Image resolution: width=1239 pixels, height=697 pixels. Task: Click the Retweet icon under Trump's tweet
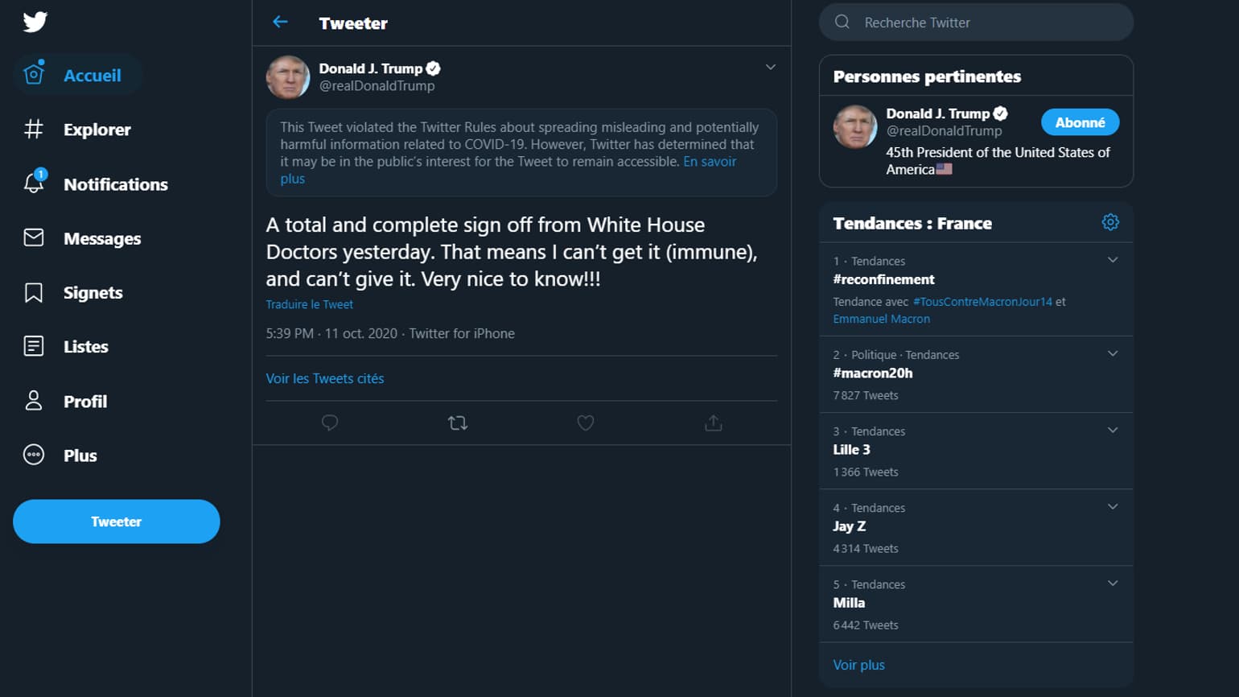pyautogui.click(x=457, y=423)
